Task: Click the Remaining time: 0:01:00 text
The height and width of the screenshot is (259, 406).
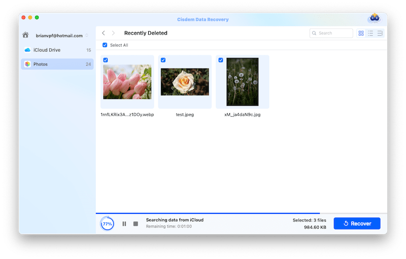Action: coord(169,226)
